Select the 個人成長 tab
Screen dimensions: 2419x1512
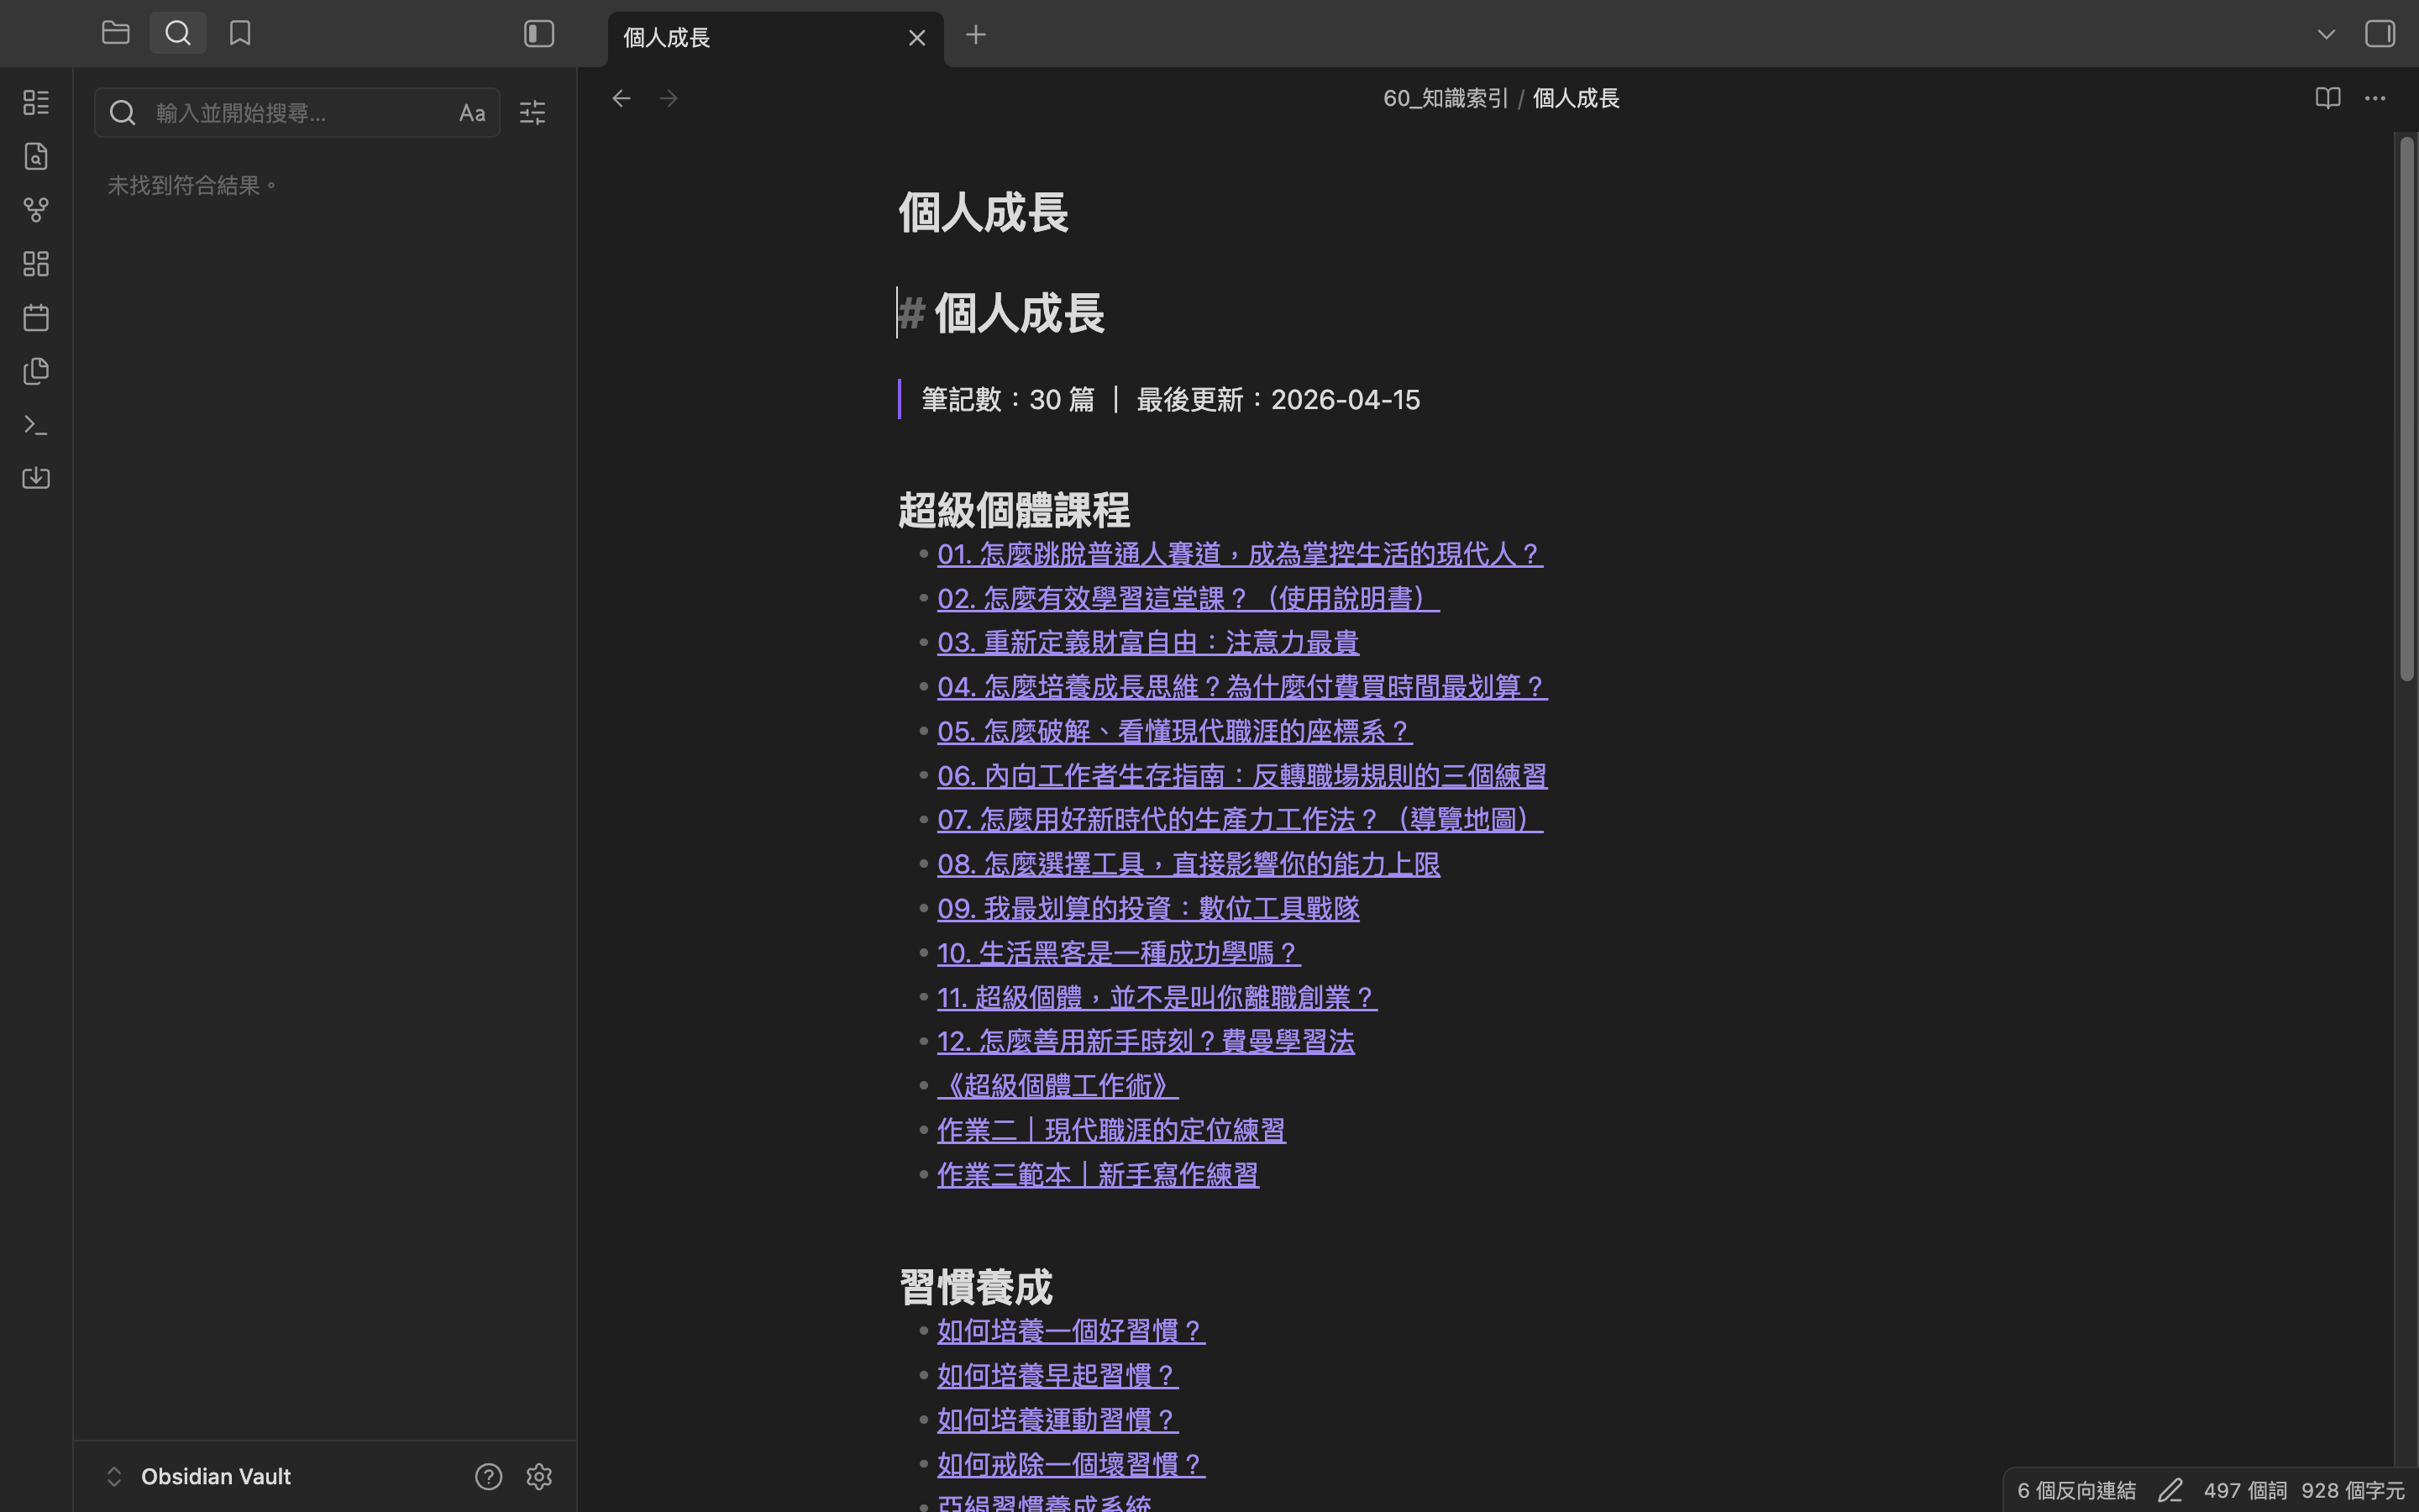[776, 38]
